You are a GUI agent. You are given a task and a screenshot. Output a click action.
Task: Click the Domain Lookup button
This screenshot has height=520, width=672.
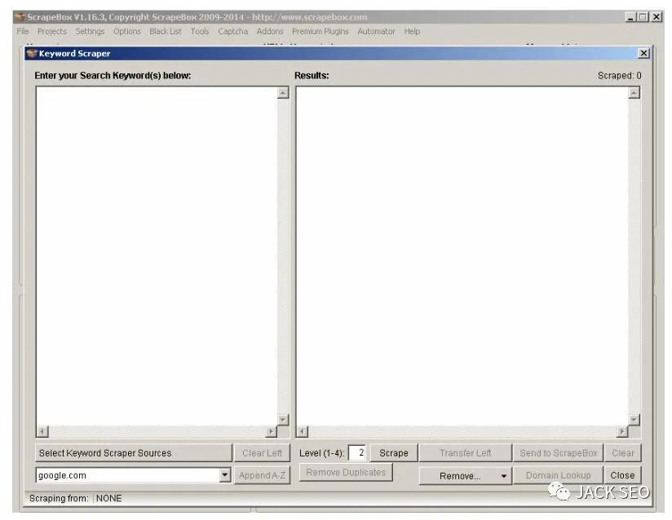558,475
